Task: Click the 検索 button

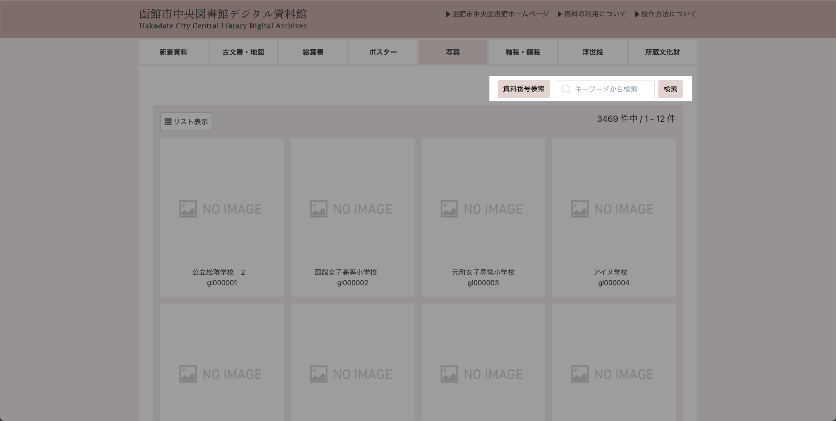Action: coord(671,89)
